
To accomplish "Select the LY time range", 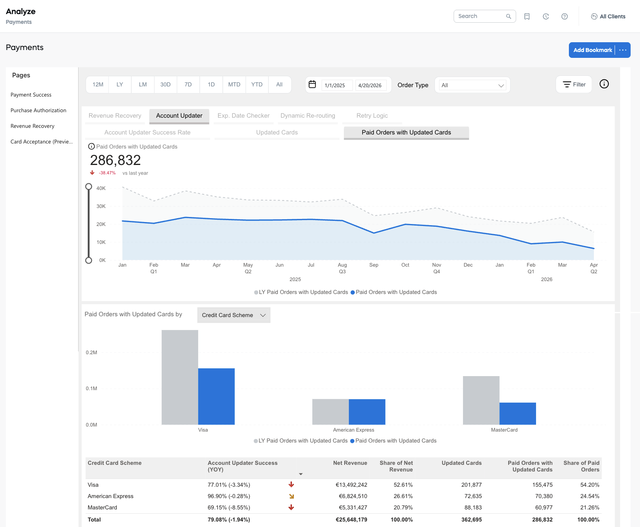I will pos(120,84).
